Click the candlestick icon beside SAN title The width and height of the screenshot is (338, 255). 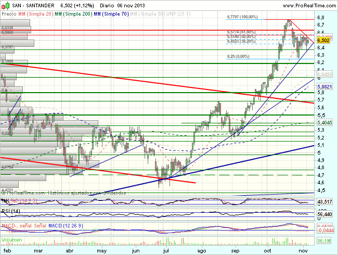5,5
